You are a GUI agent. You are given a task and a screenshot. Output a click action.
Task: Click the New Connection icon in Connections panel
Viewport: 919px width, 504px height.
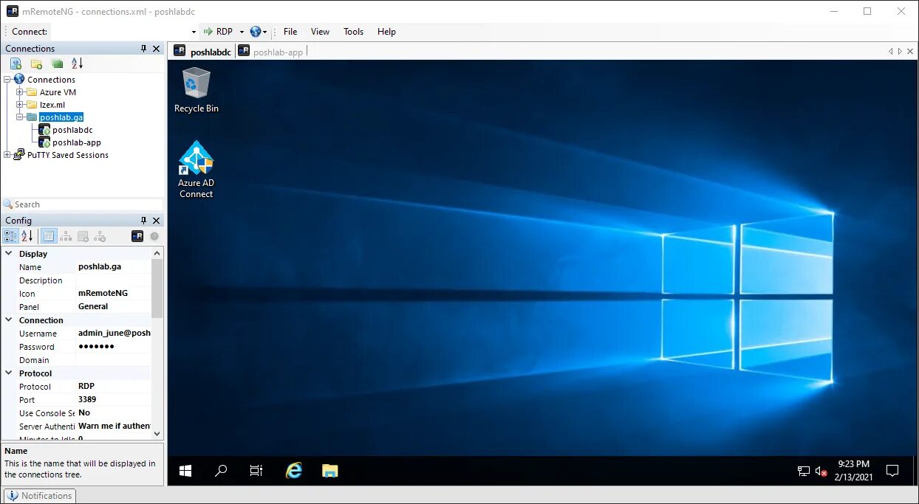[x=16, y=63]
